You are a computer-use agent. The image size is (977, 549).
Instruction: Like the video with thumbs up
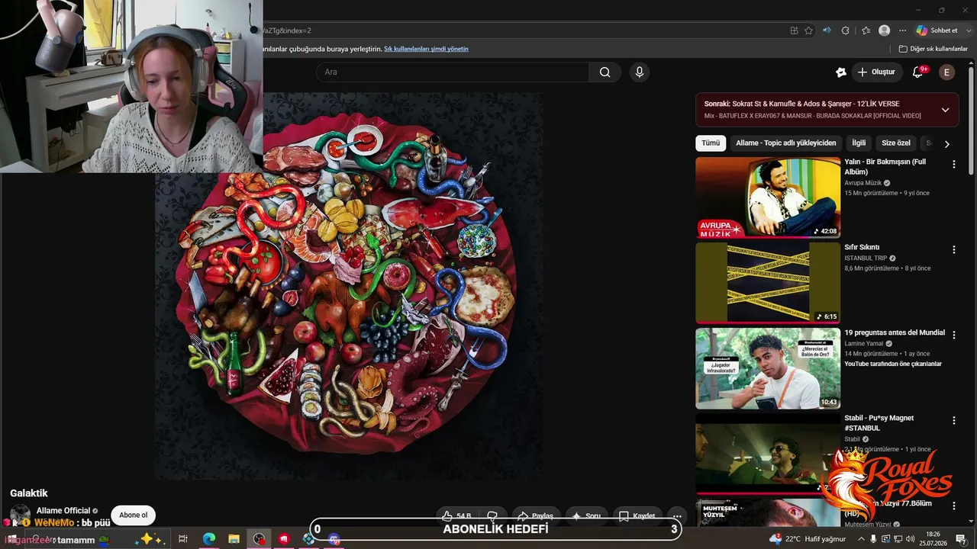(x=456, y=516)
